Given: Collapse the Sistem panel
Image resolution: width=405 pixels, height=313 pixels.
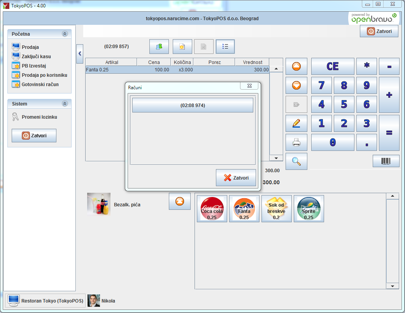Looking at the screenshot, I should point(65,104).
